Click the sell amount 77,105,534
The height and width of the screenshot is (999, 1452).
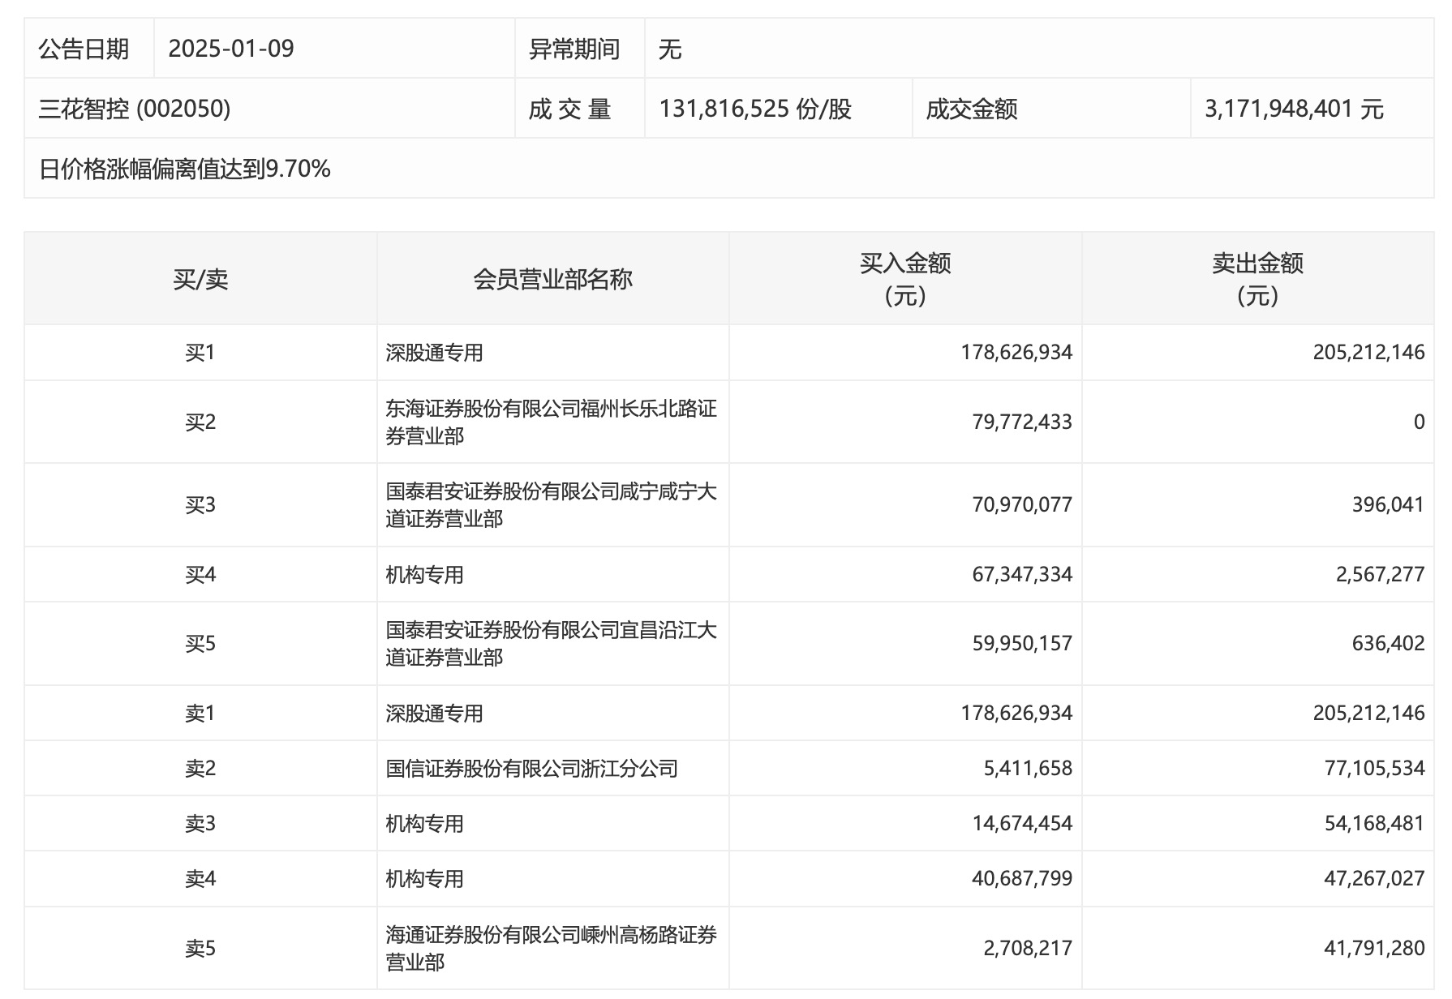point(1374,769)
